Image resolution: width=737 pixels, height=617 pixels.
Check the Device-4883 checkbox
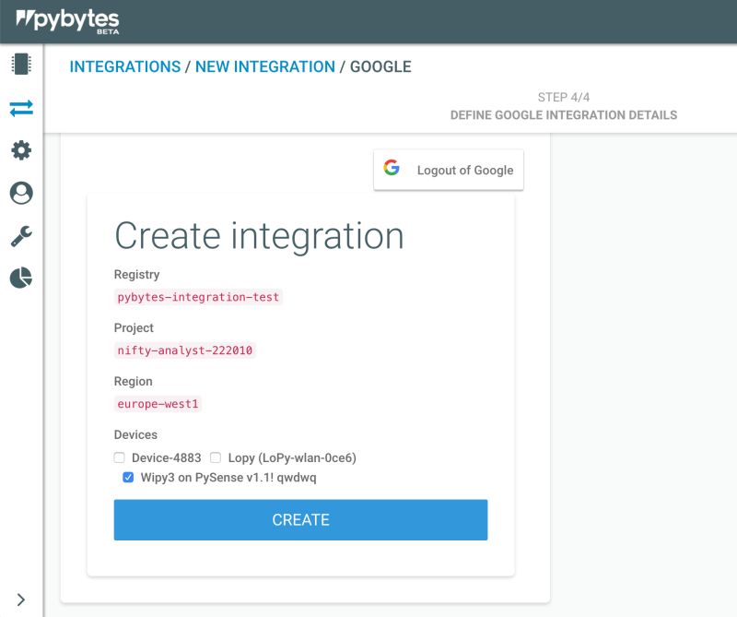click(119, 457)
